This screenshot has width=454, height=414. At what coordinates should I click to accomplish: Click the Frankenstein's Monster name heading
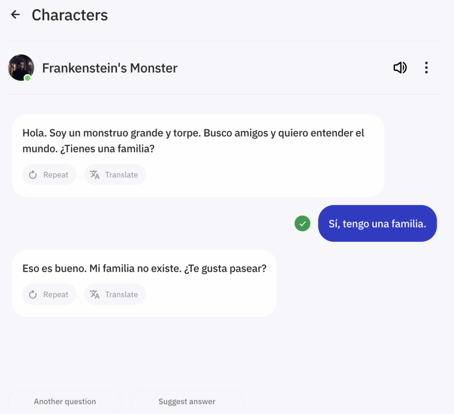point(110,68)
